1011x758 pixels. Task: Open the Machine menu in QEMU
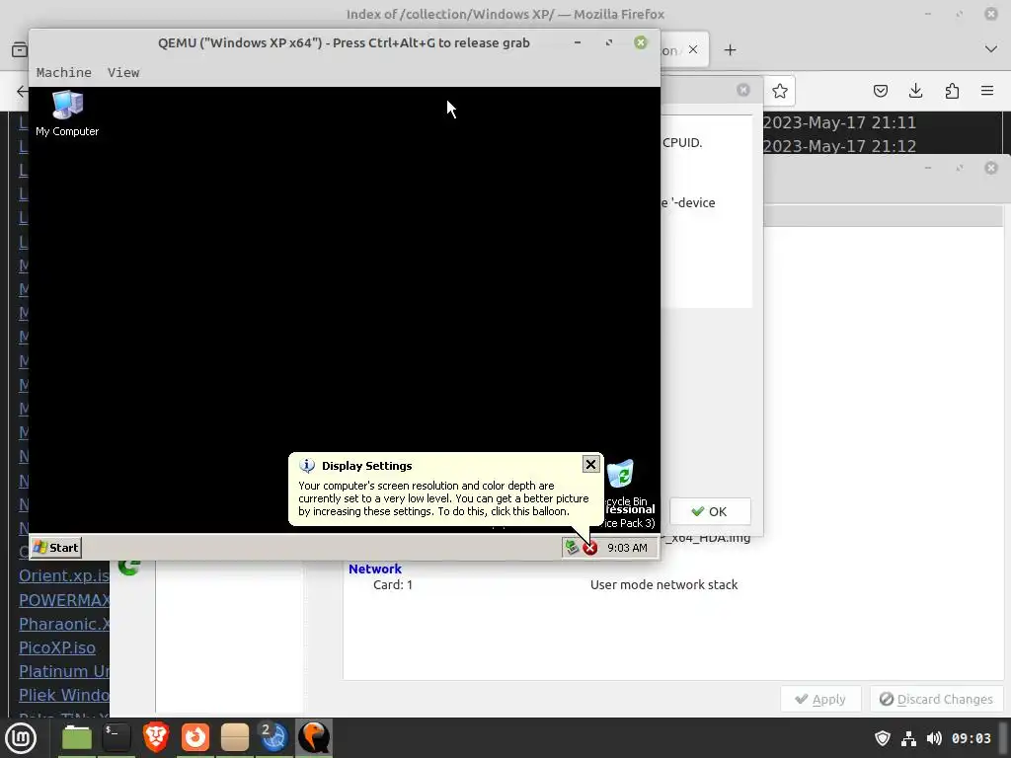tap(64, 72)
